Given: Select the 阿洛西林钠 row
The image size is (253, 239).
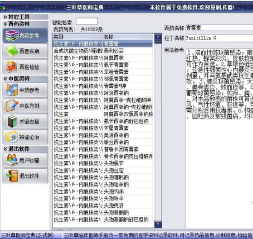Looking at the screenshot, I should 103,93.
